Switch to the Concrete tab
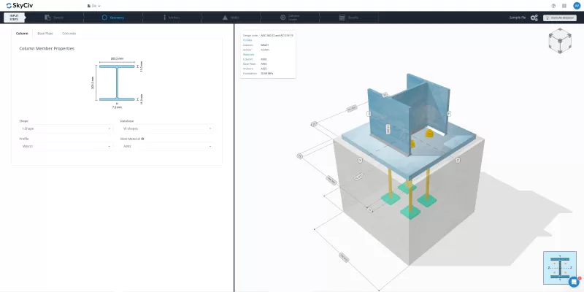This screenshot has width=584, height=292. pos(69,34)
